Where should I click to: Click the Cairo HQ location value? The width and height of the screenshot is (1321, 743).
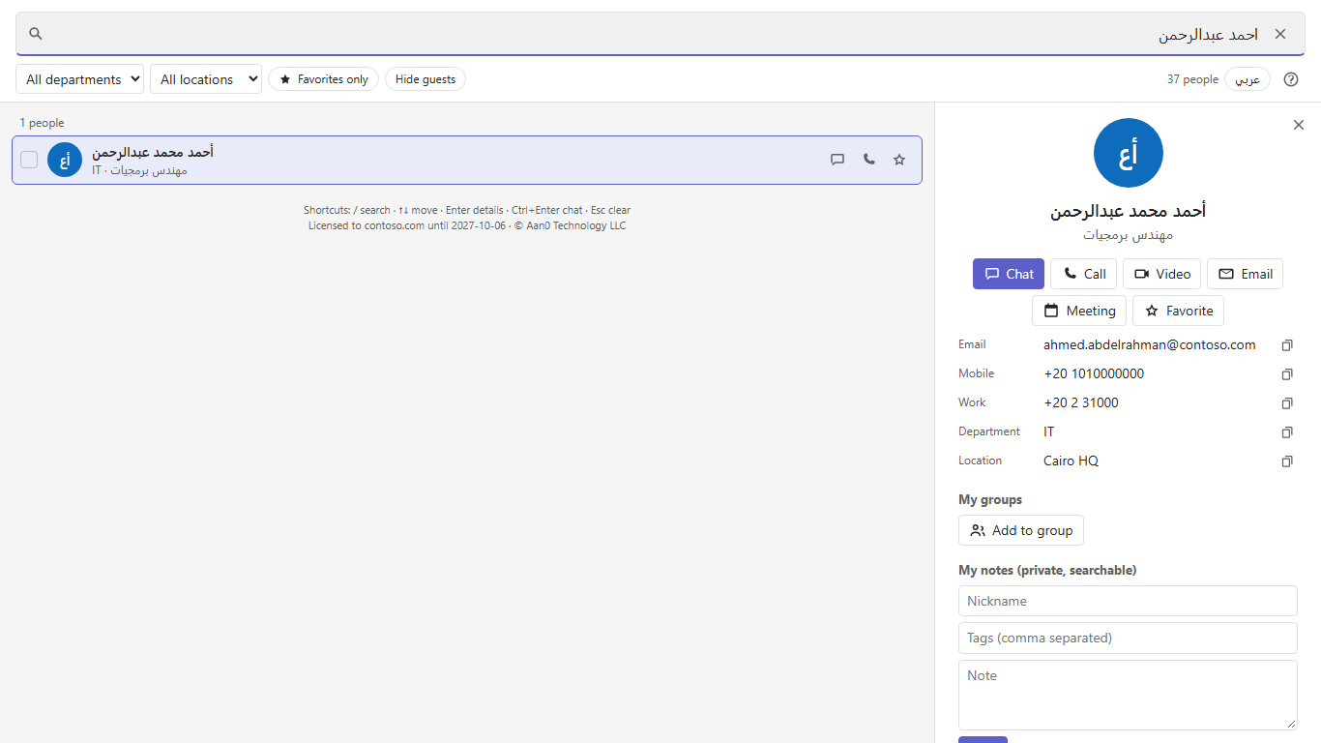pyautogui.click(x=1071, y=461)
